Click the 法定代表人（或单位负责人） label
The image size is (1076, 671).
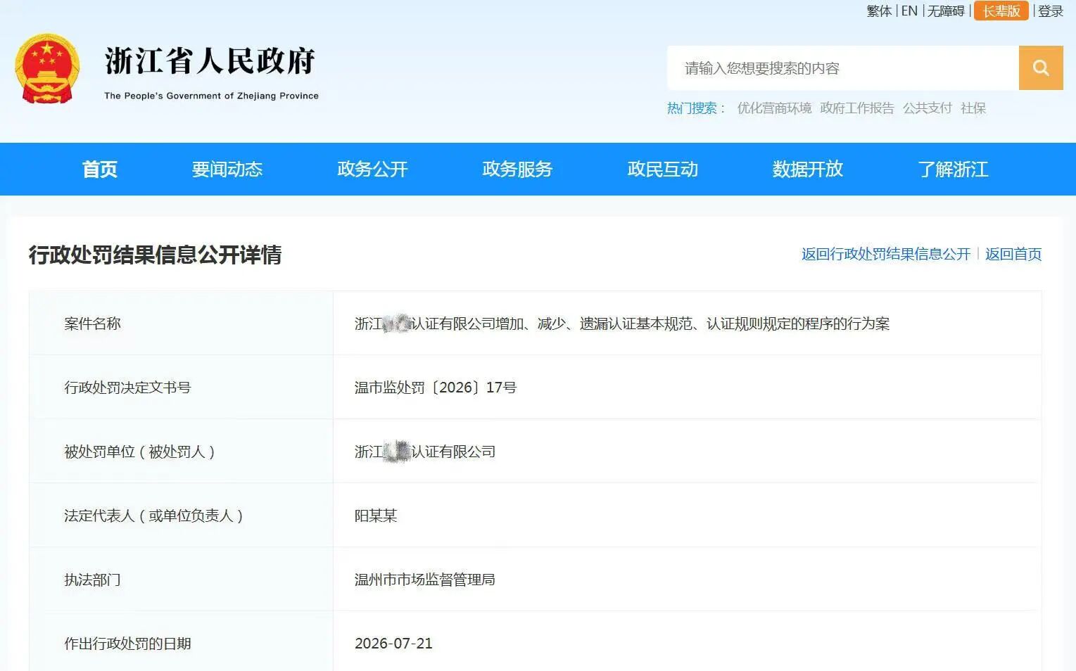153,516
